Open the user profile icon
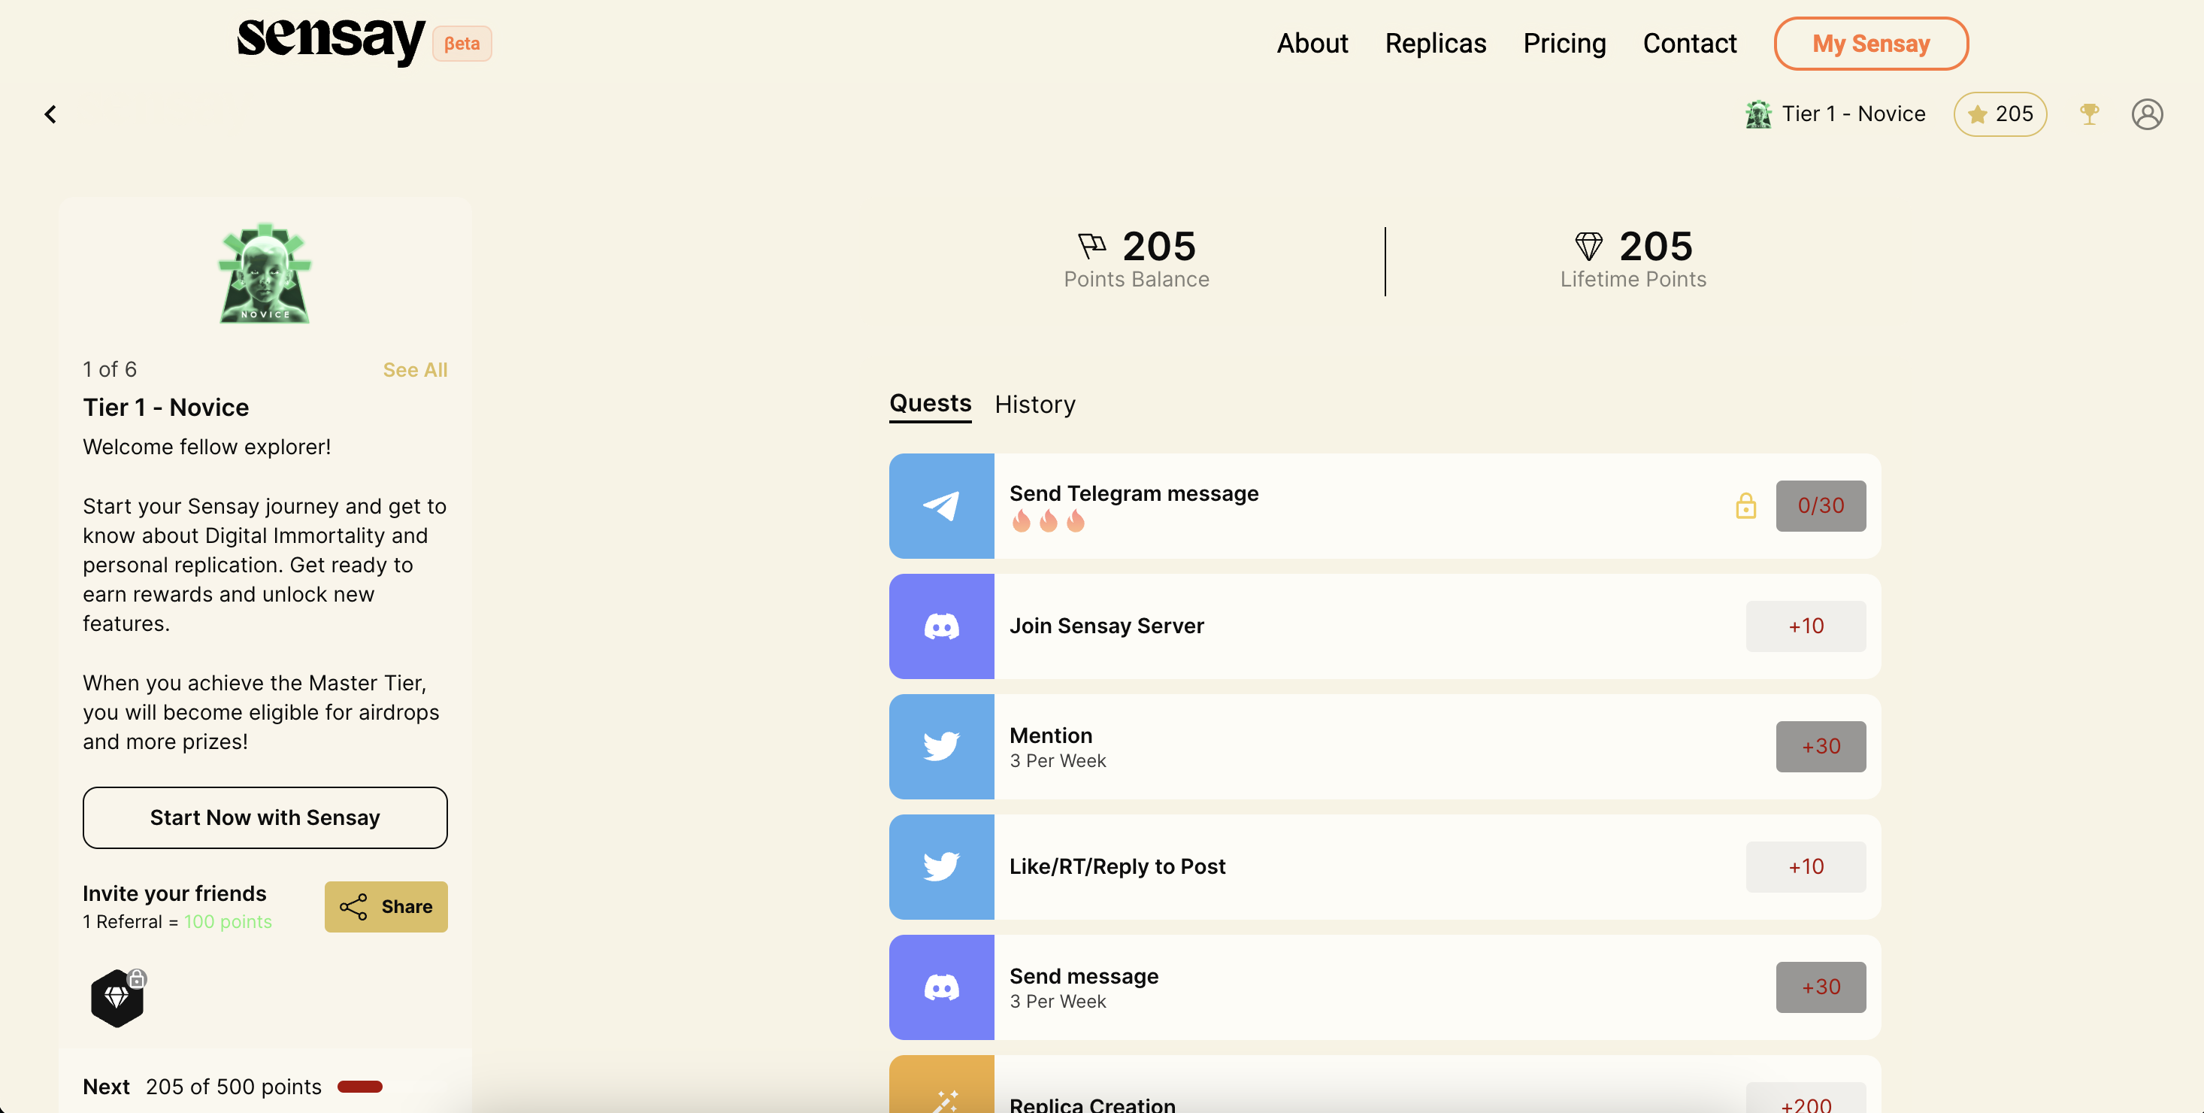 pos(2148,114)
